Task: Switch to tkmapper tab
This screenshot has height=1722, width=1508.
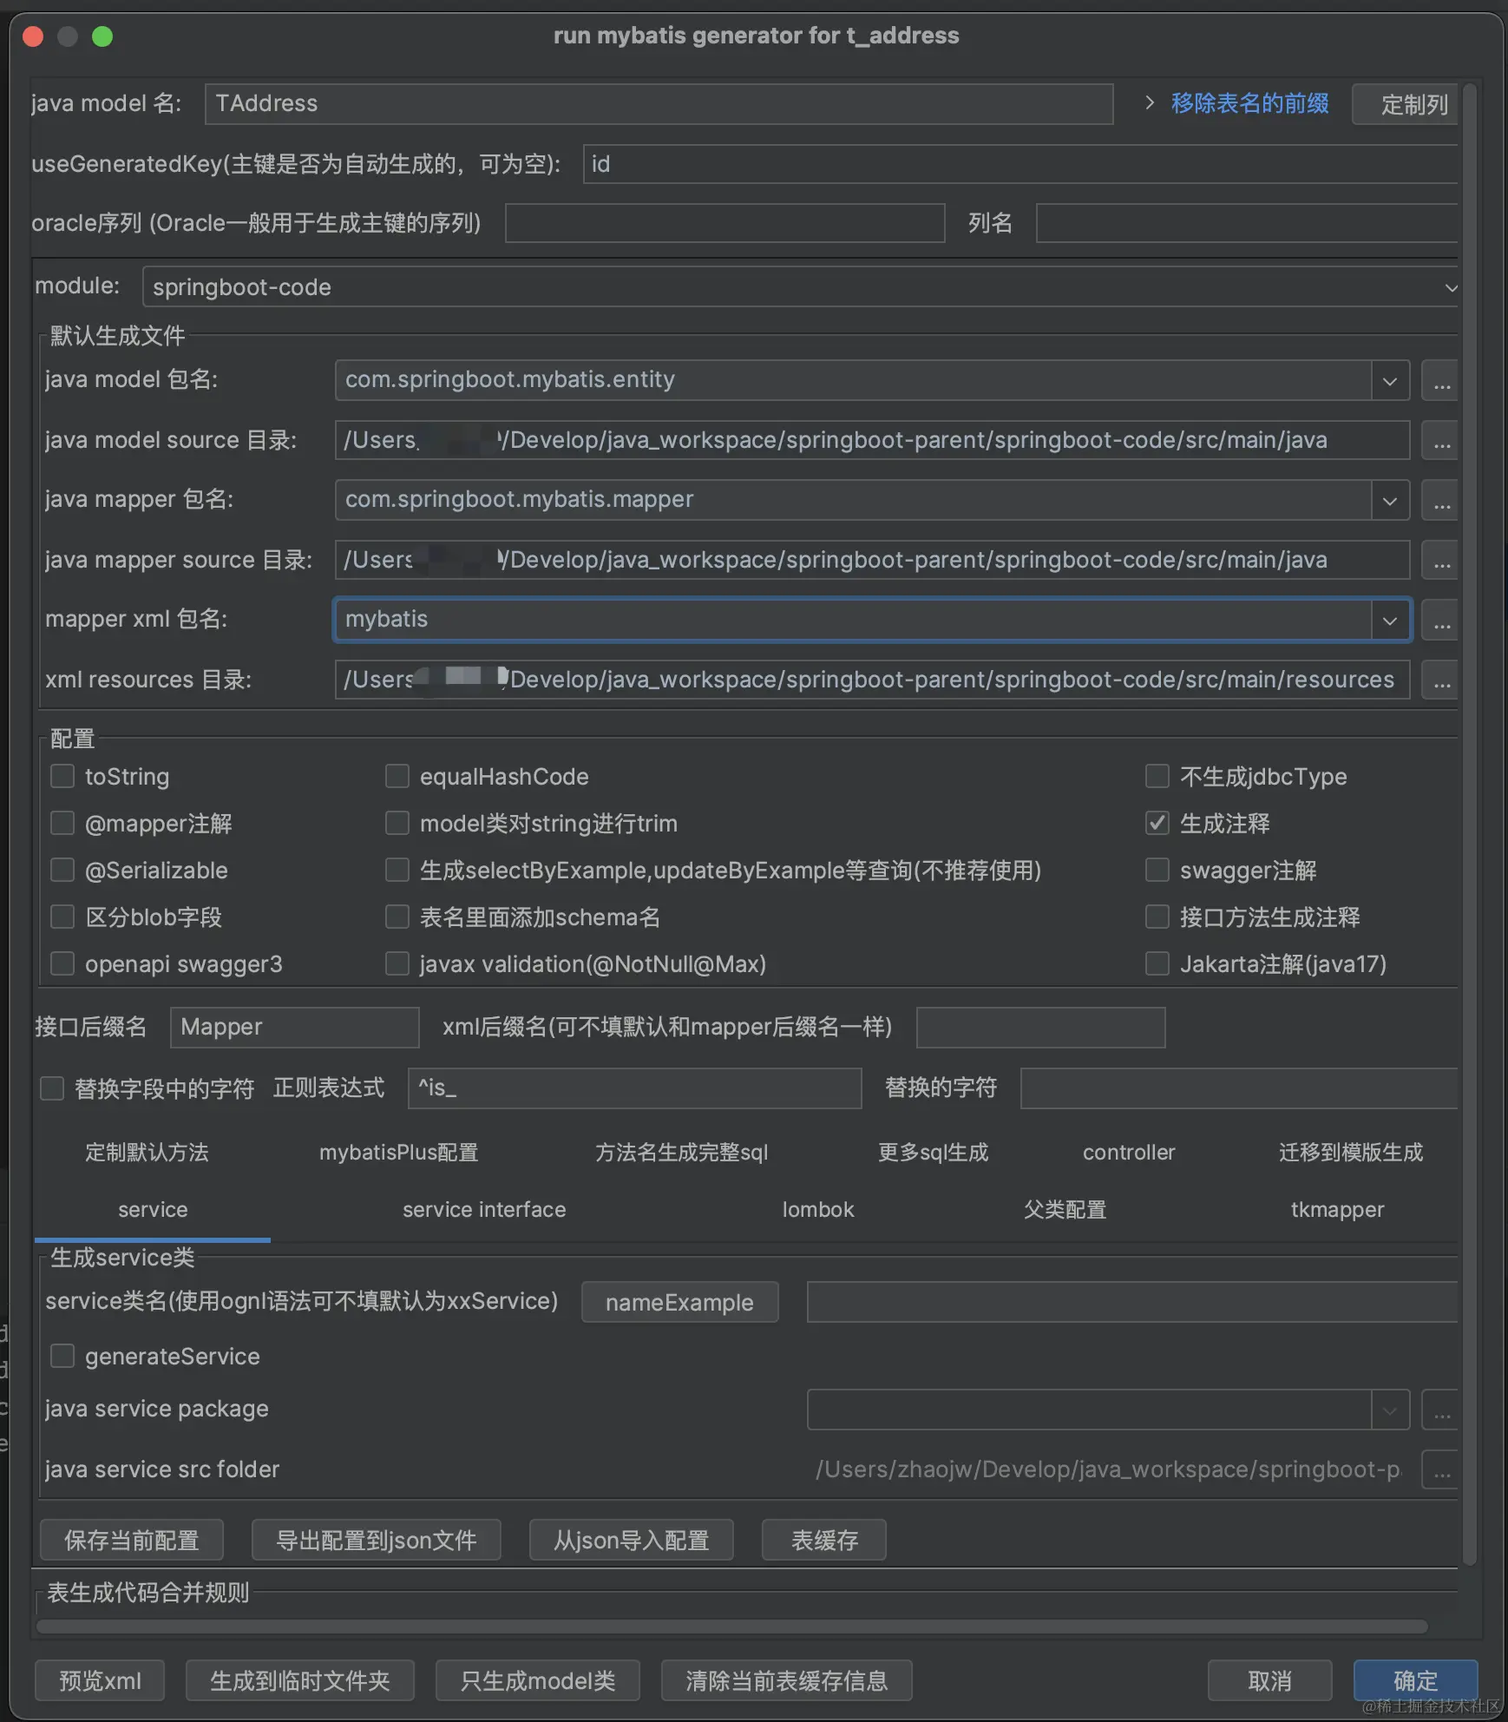Action: (x=1337, y=1210)
